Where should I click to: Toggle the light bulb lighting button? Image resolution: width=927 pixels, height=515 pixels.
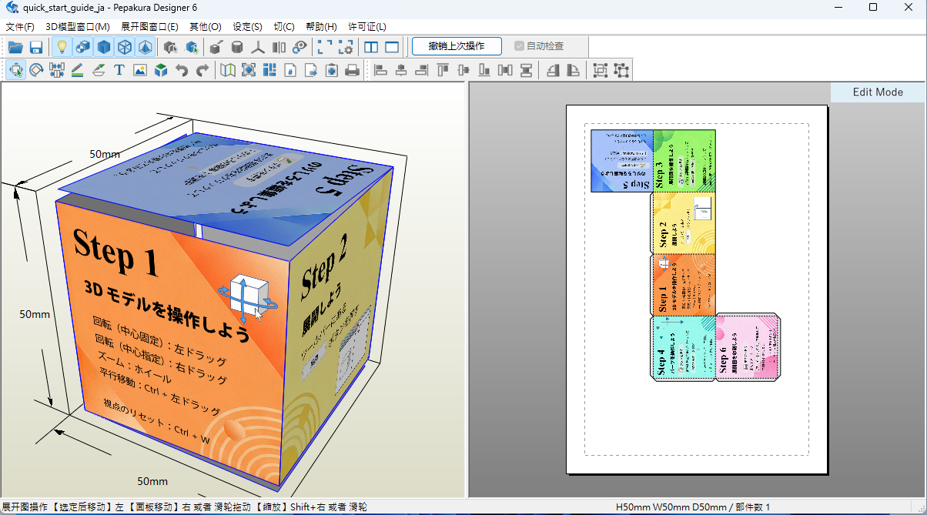(x=62, y=47)
